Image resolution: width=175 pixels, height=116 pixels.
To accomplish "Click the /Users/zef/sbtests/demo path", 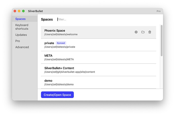I will [x=59, y=84].
